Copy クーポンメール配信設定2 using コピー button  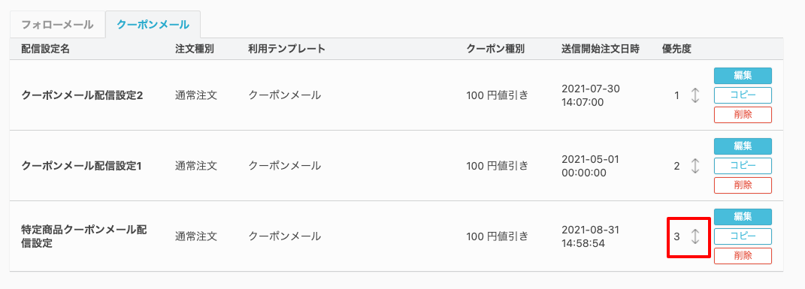(743, 95)
